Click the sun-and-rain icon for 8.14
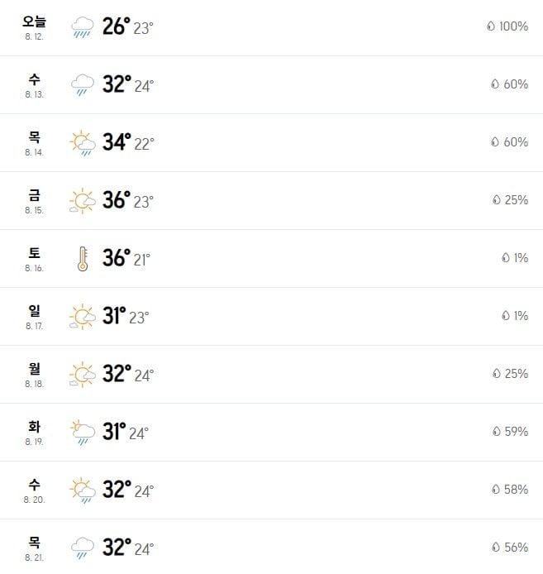The width and height of the screenshot is (543, 574). click(x=83, y=143)
